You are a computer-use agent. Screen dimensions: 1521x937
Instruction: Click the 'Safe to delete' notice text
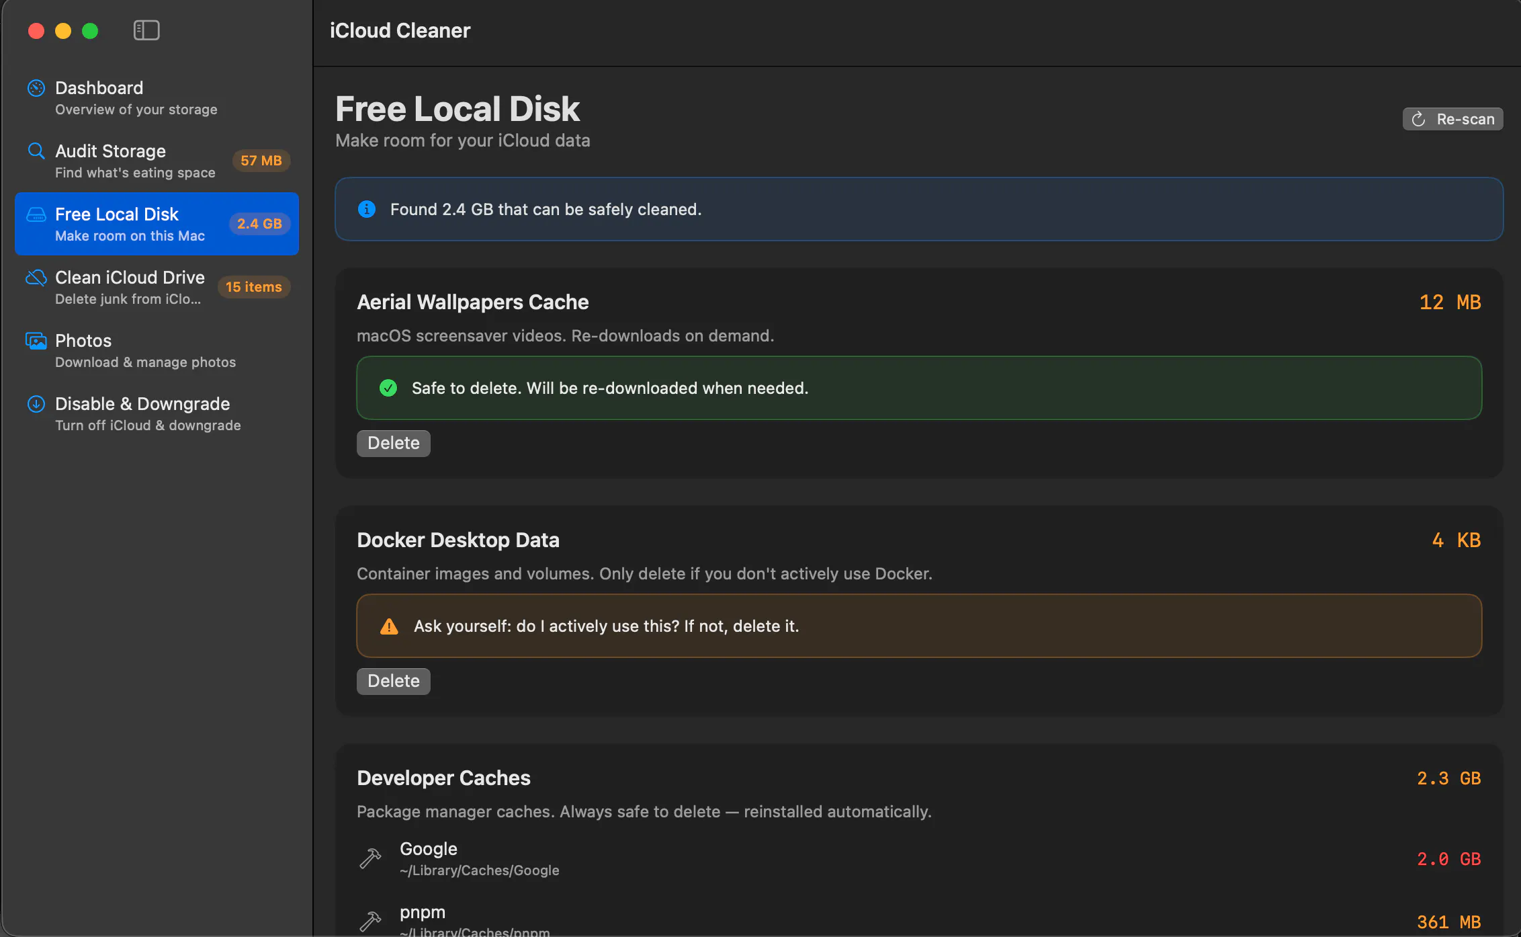click(610, 389)
